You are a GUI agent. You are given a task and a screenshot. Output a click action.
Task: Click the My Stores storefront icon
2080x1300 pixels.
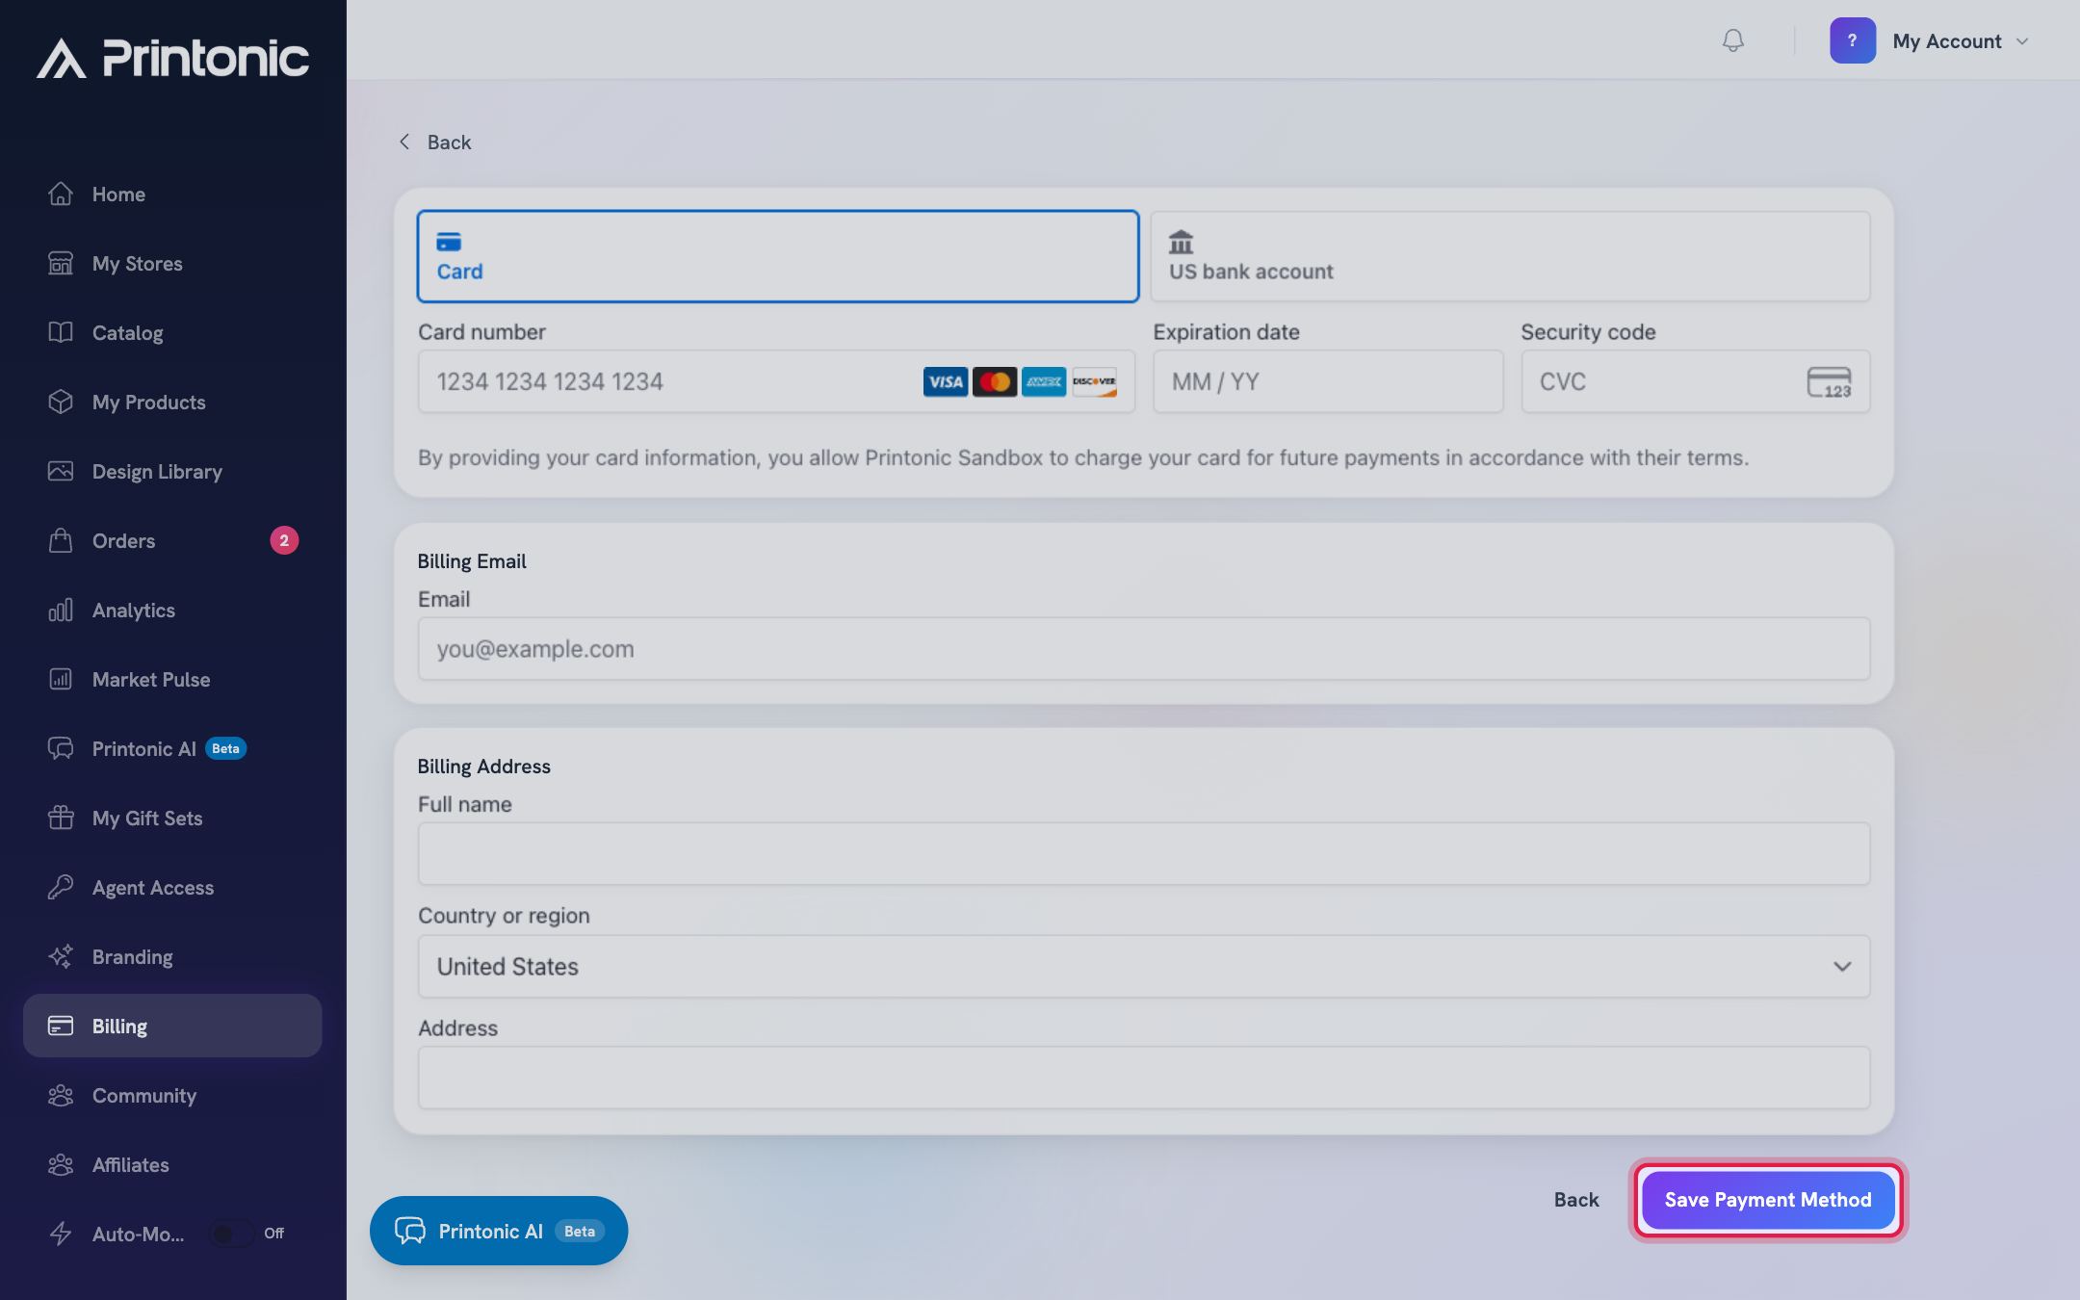(61, 263)
